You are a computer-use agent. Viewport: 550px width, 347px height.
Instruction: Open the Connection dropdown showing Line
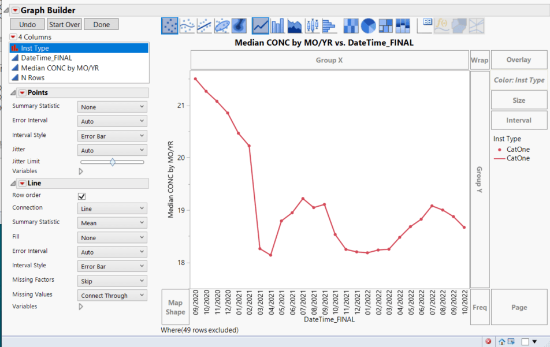pos(112,208)
